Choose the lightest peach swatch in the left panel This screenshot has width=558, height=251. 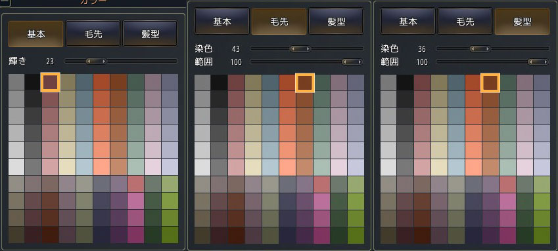(101, 167)
